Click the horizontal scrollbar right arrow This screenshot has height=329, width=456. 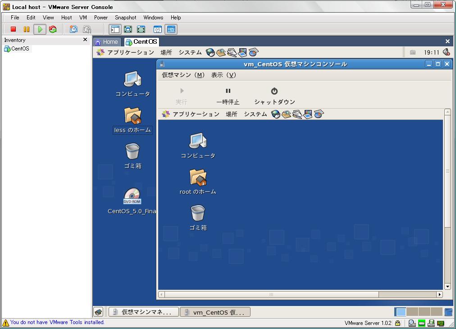click(439, 294)
